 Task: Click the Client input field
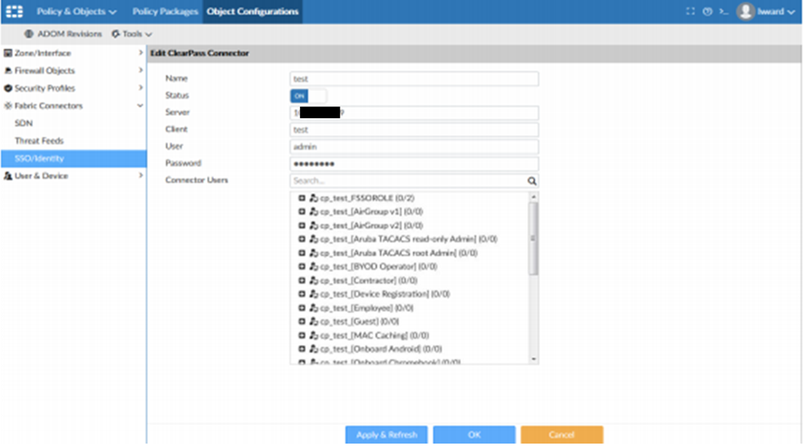point(414,130)
